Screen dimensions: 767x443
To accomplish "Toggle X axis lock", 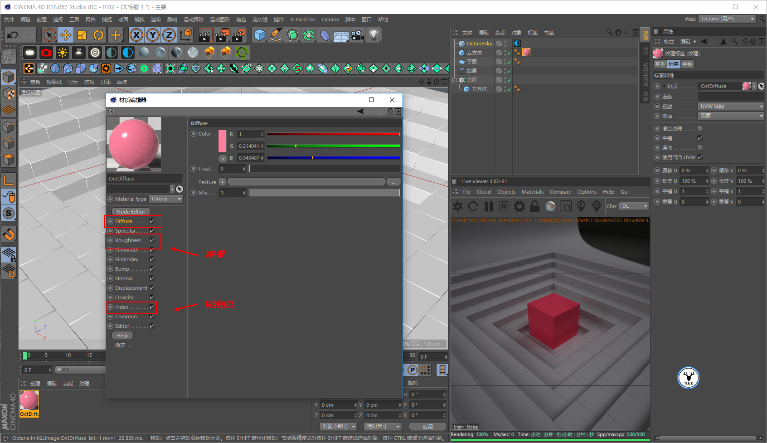I will click(136, 35).
